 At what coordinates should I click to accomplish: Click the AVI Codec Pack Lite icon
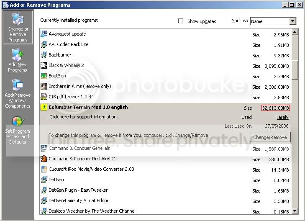pos(44,44)
